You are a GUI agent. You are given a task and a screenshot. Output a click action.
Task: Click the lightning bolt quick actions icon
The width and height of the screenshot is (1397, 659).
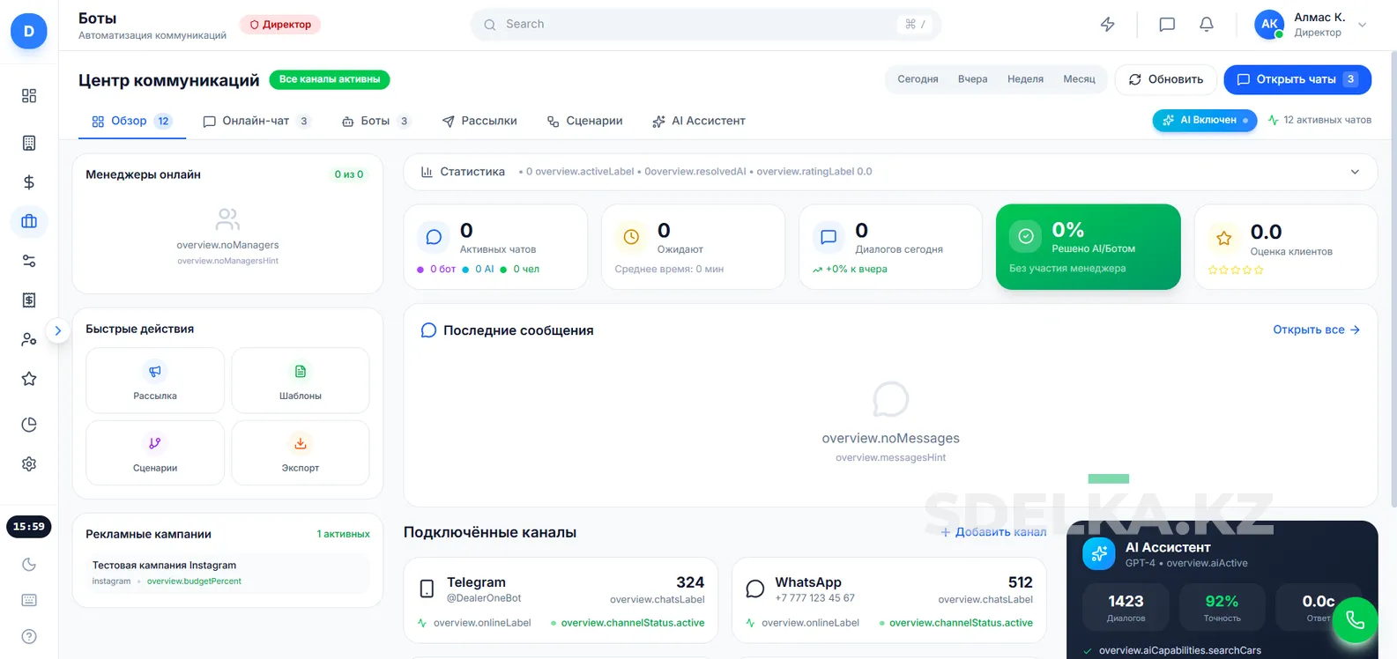coord(1108,25)
